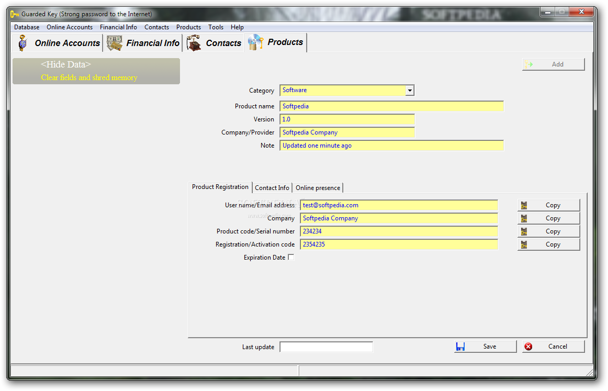The width and height of the screenshot is (608, 391).
Task: Close the Guarded Key window
Action: pyautogui.click(x=581, y=12)
